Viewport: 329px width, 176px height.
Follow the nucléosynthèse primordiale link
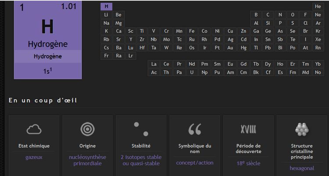pos(87,160)
